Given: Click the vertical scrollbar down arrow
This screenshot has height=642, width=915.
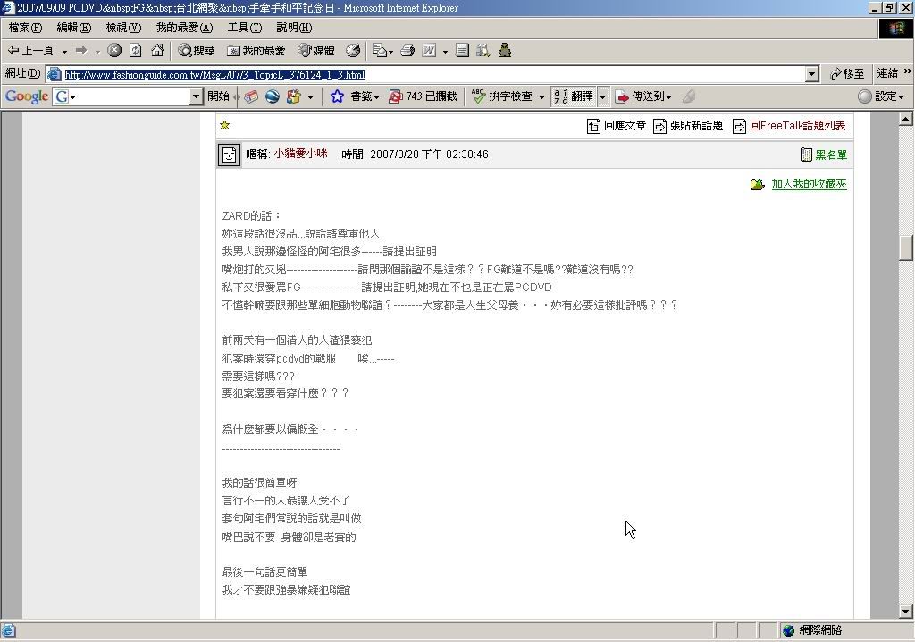Looking at the screenshot, I should click(905, 612).
